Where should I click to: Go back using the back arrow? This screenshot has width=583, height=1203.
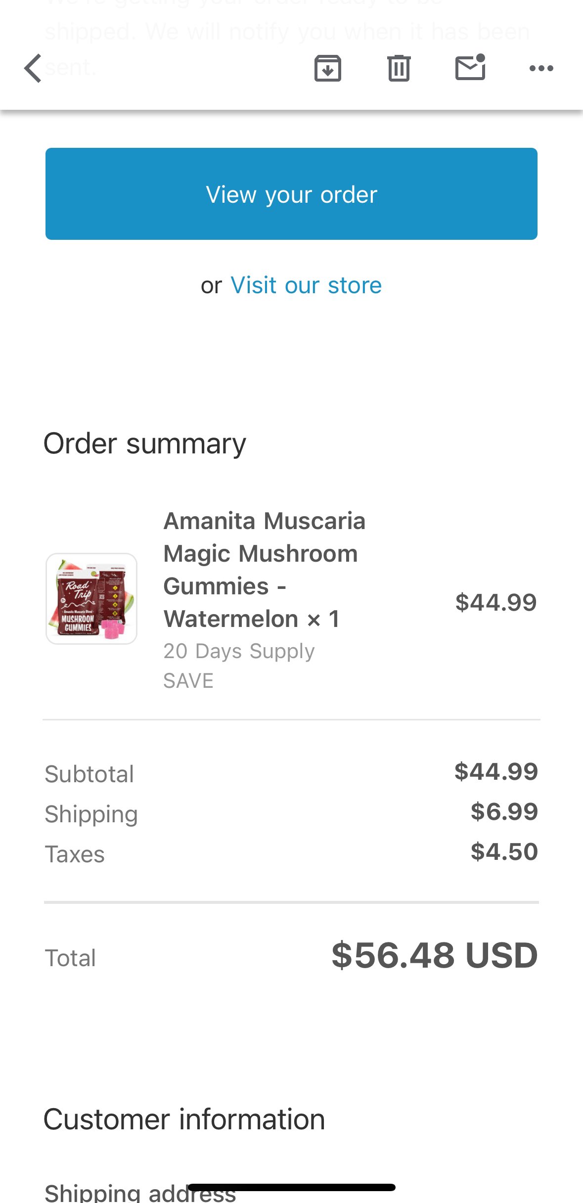pos(33,68)
